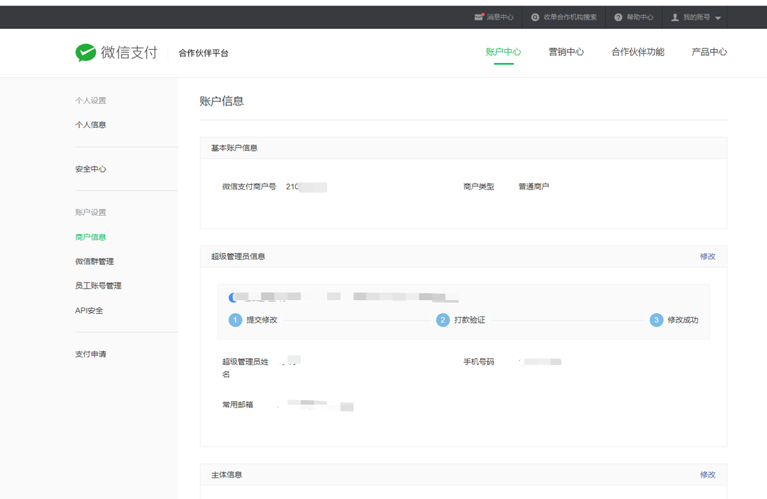This screenshot has width=767, height=499.
Task: Click the 提交修改 step label
Action: (262, 320)
